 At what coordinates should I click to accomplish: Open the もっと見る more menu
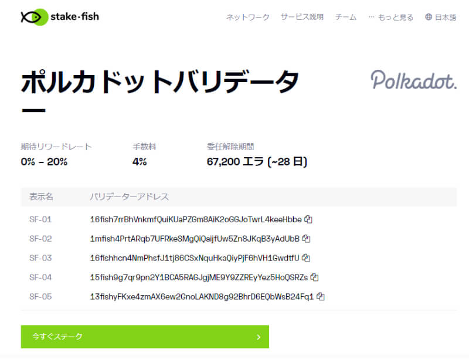390,17
